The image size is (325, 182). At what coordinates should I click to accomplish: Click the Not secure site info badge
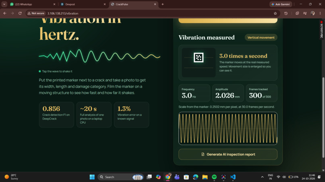[36, 13]
